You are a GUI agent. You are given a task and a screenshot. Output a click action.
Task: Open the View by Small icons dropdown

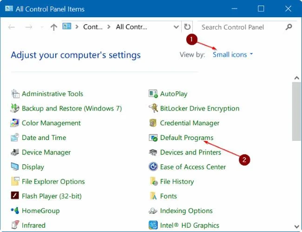click(233, 55)
